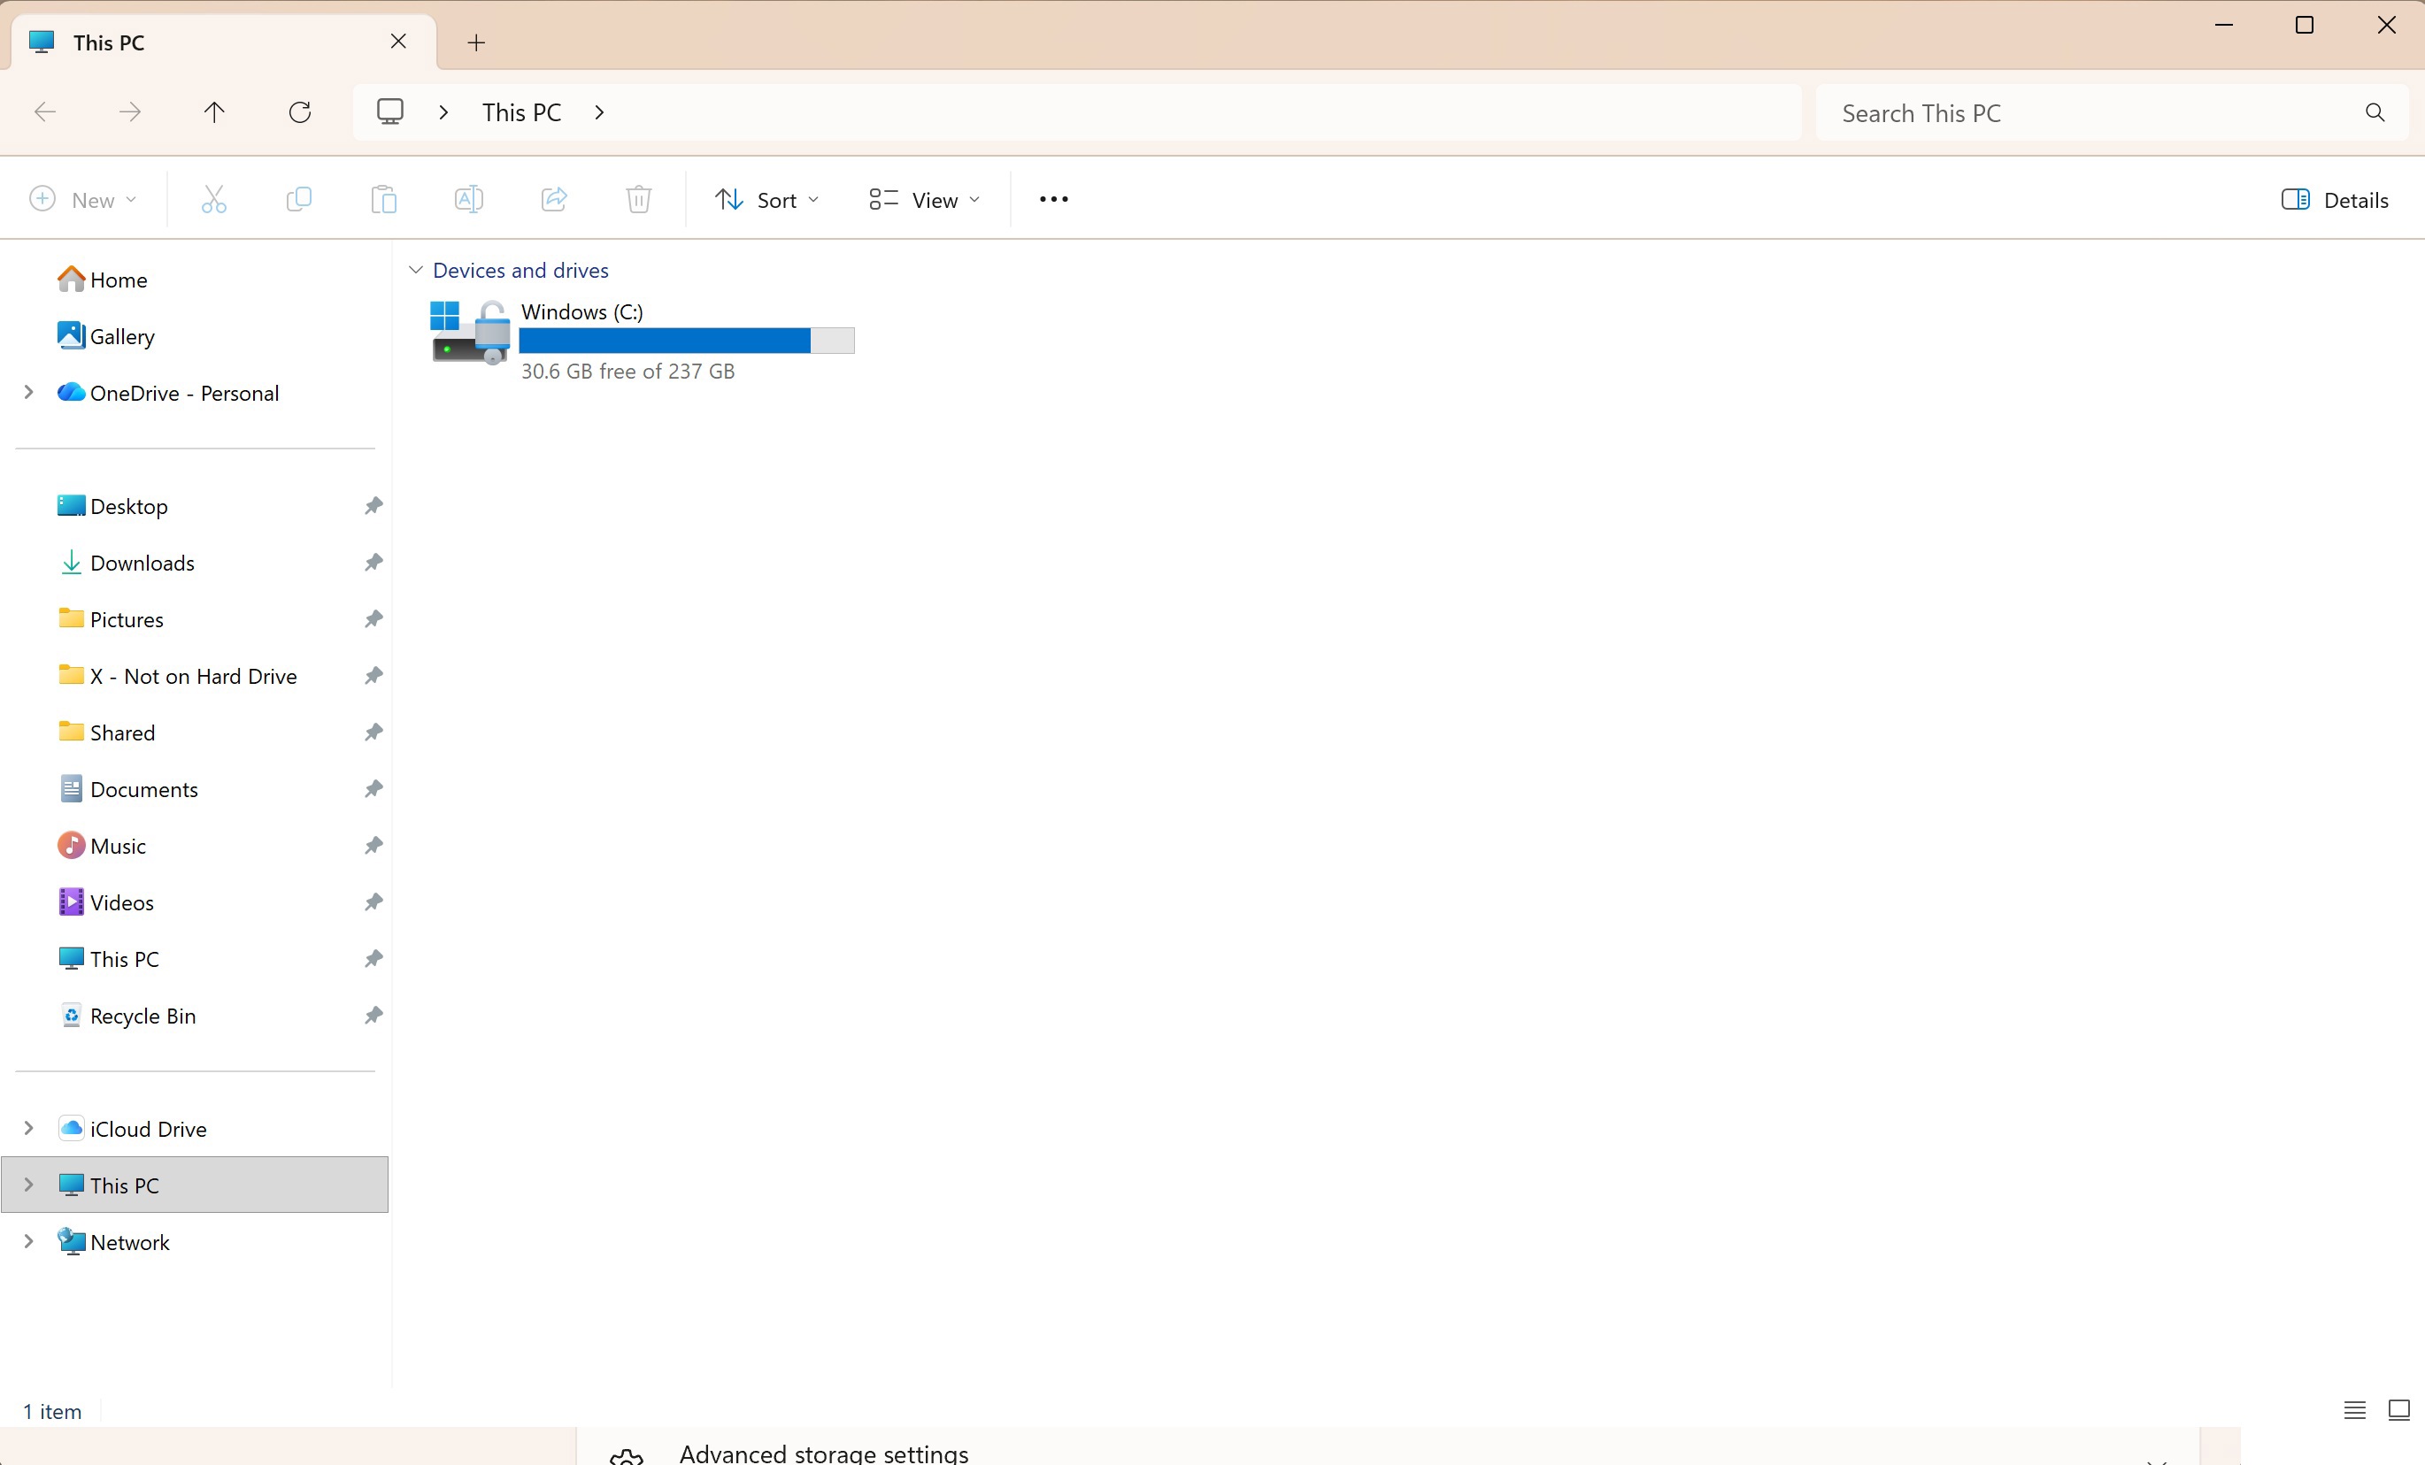Screen dimensions: 2425x1465
Task: Unpin Desktop using its pin icon
Action: click(373, 506)
